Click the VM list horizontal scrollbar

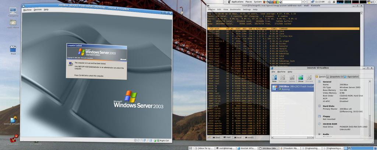coord(292,138)
